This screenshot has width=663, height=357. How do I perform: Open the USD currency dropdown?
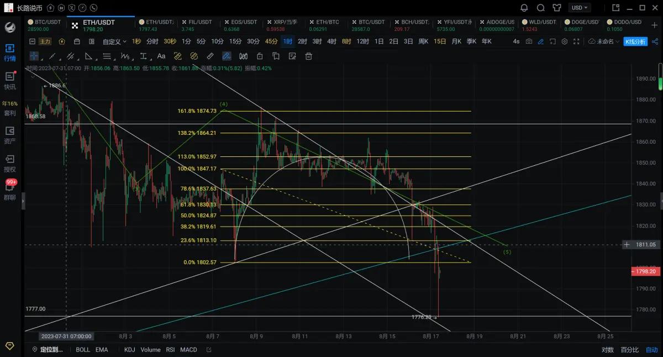[580, 8]
